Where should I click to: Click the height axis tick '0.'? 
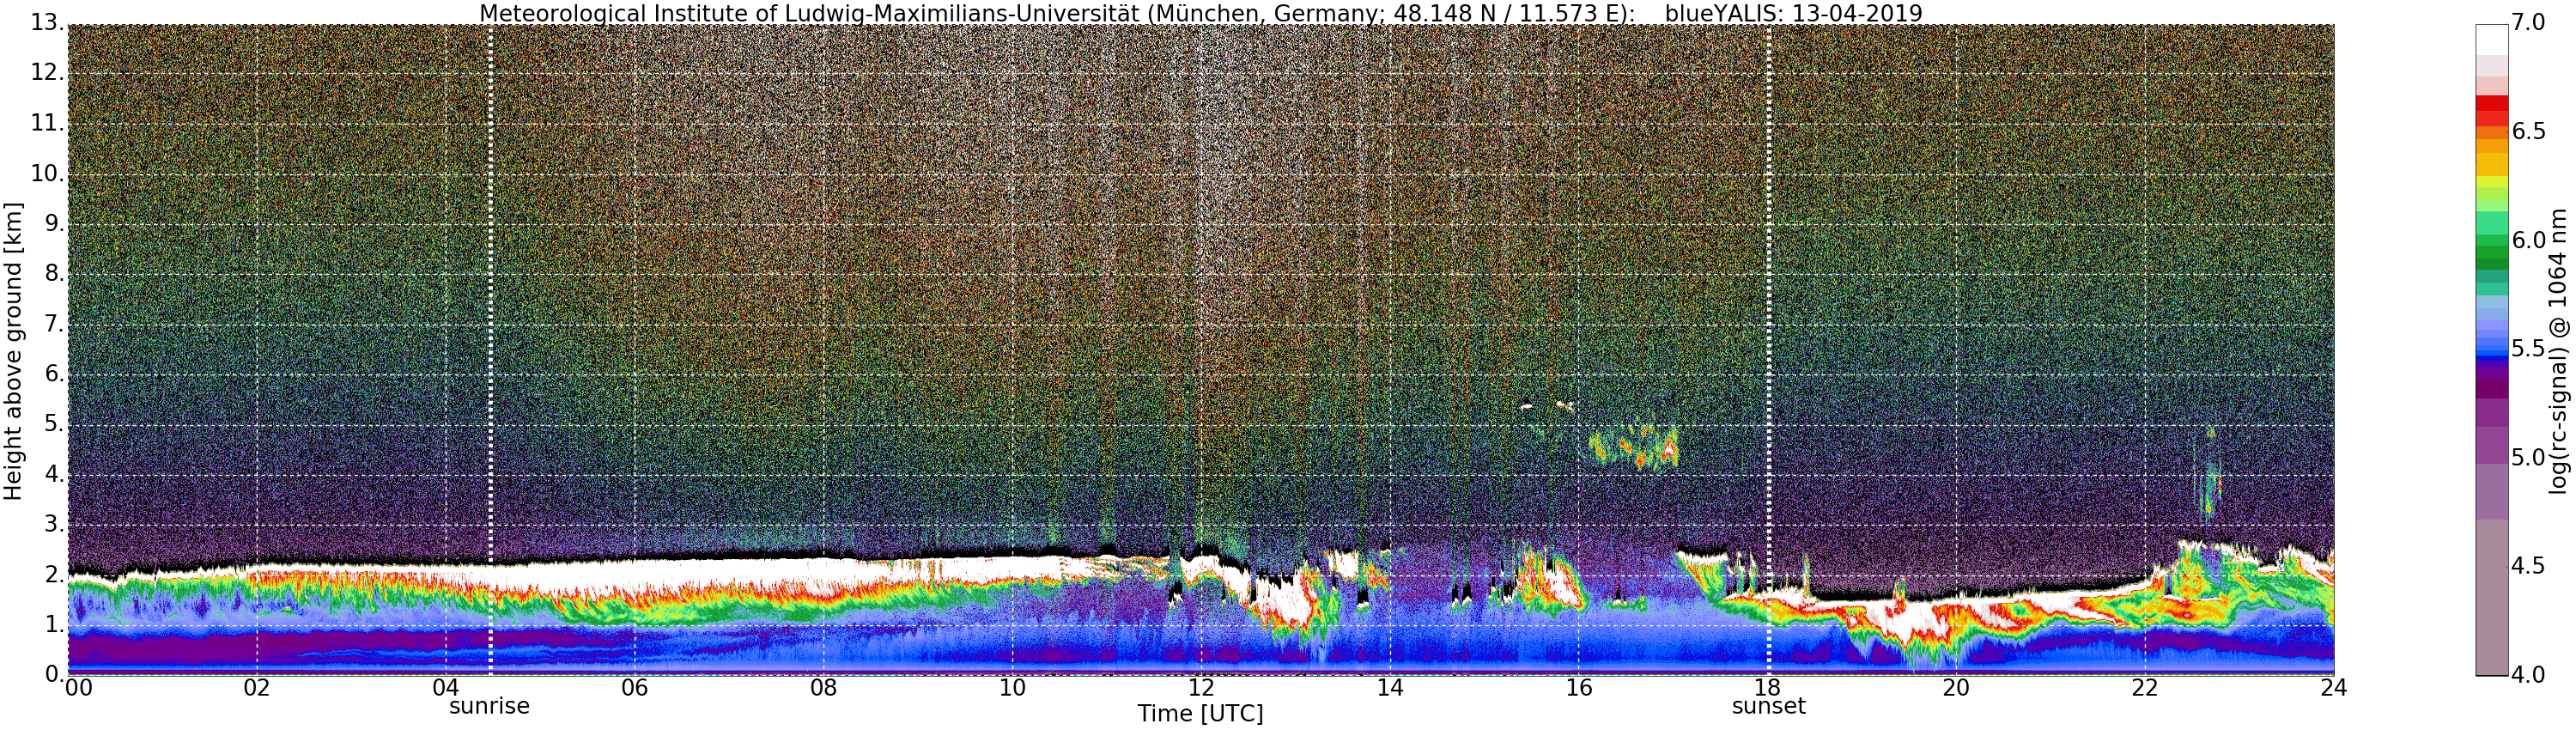coord(53,674)
